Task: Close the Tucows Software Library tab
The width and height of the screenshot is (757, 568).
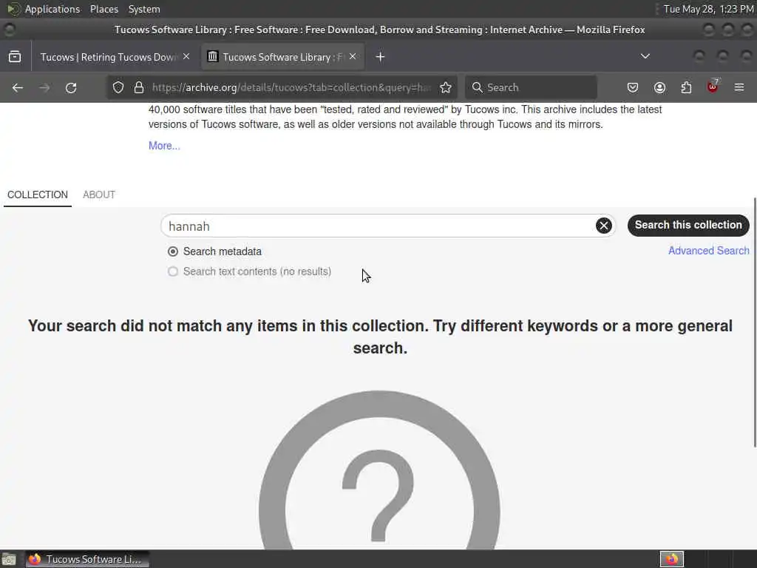Action: coord(353,56)
